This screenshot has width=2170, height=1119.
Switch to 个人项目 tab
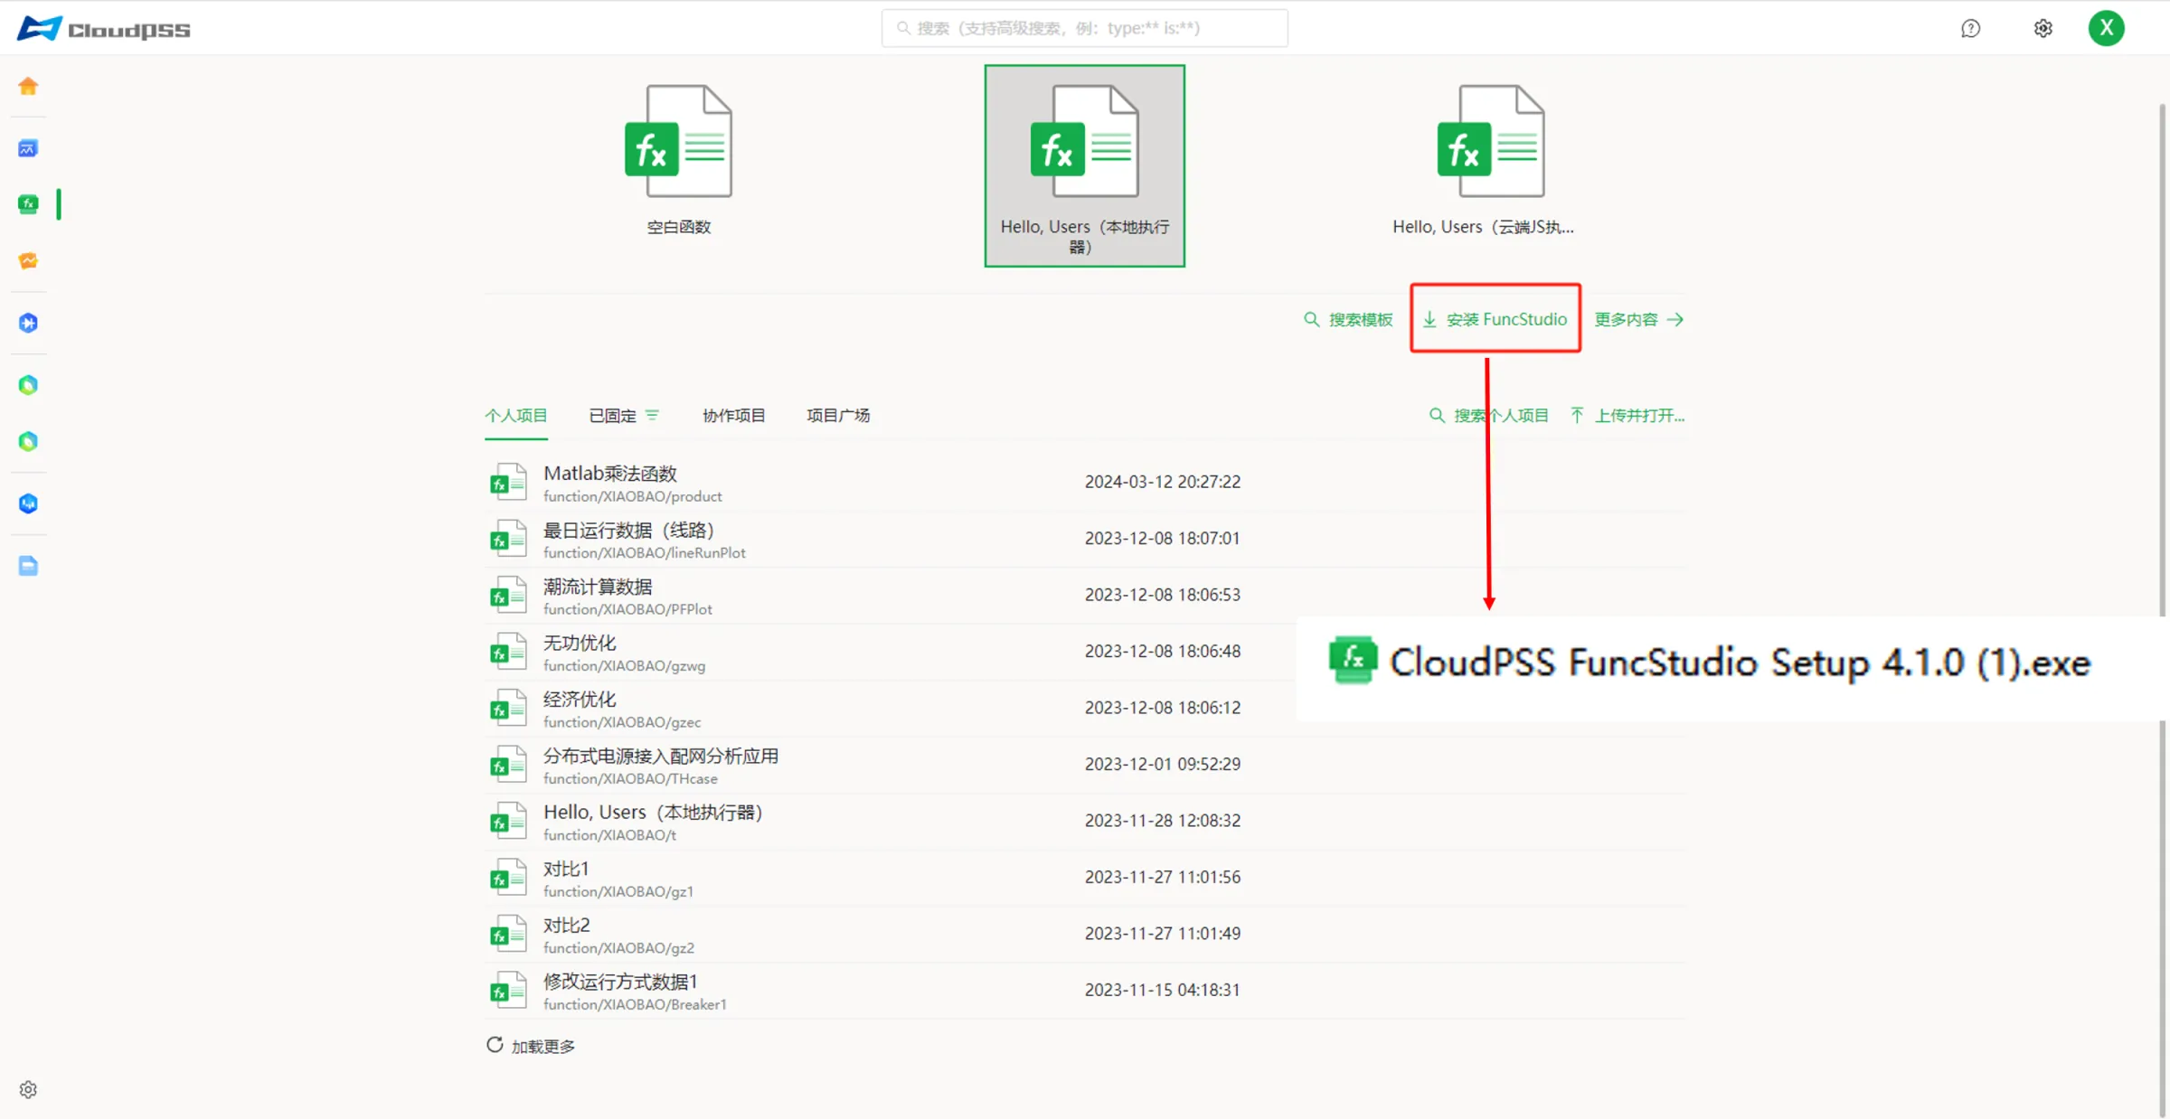[x=516, y=416]
